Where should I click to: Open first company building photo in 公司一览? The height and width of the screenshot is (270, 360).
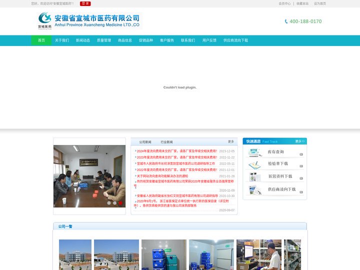click(75, 254)
